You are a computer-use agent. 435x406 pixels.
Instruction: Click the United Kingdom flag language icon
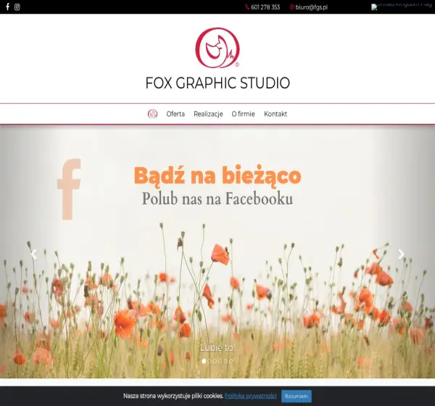403,7
